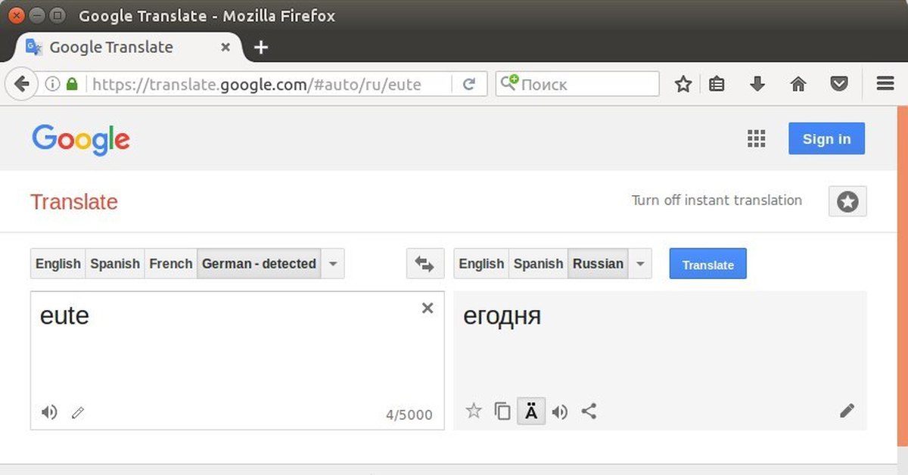Screen dimensions: 908x475
Task: Reload the page with the refresh icon
Action: tap(469, 84)
